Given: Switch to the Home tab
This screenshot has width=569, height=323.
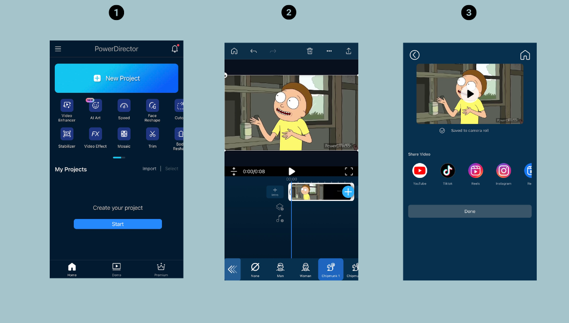Looking at the screenshot, I should 72,269.
